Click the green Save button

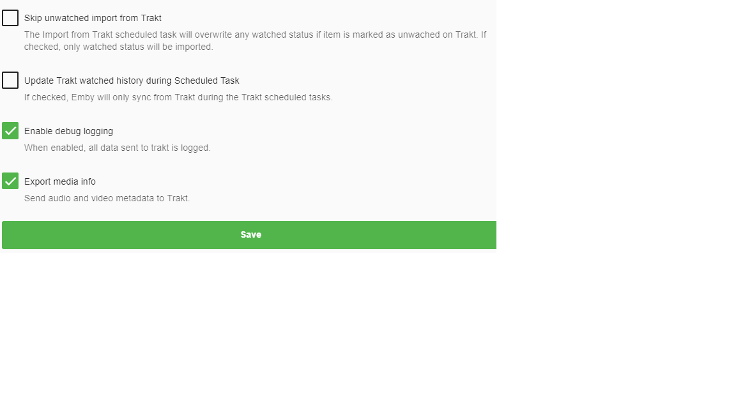click(x=249, y=235)
